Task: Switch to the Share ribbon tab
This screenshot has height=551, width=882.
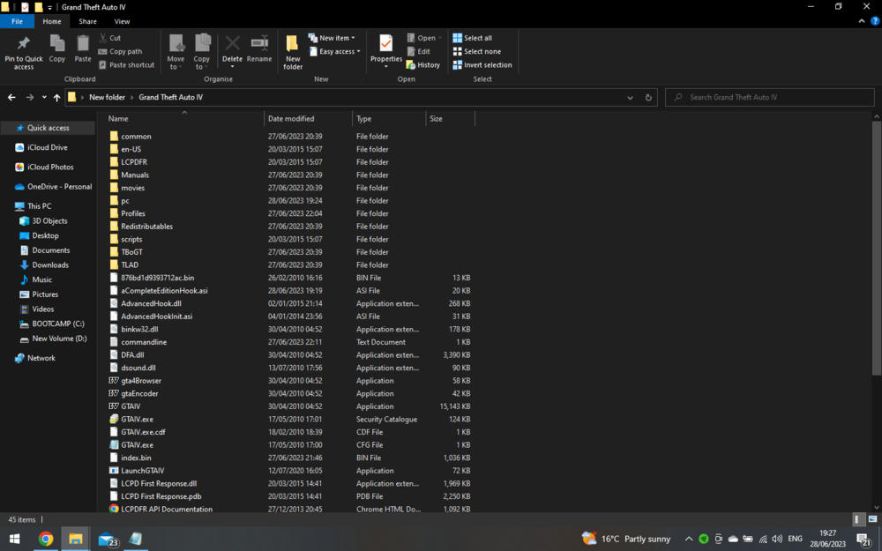Action: click(x=89, y=20)
